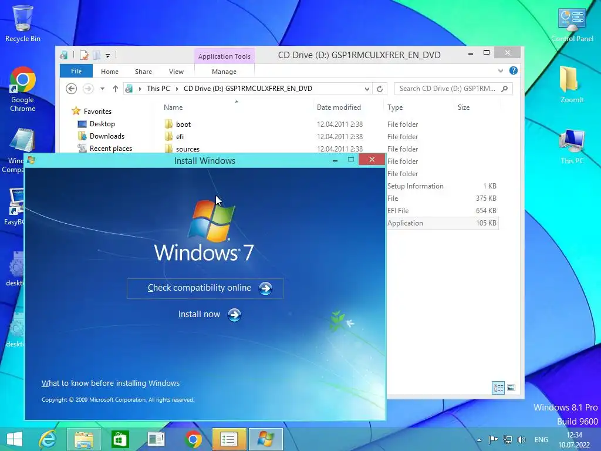Click New folder icon in quick access toolbar

click(97, 55)
